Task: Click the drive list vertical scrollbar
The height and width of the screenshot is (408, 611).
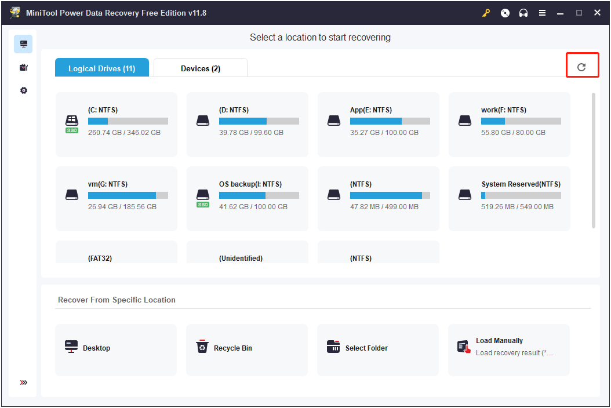Action: (594, 160)
